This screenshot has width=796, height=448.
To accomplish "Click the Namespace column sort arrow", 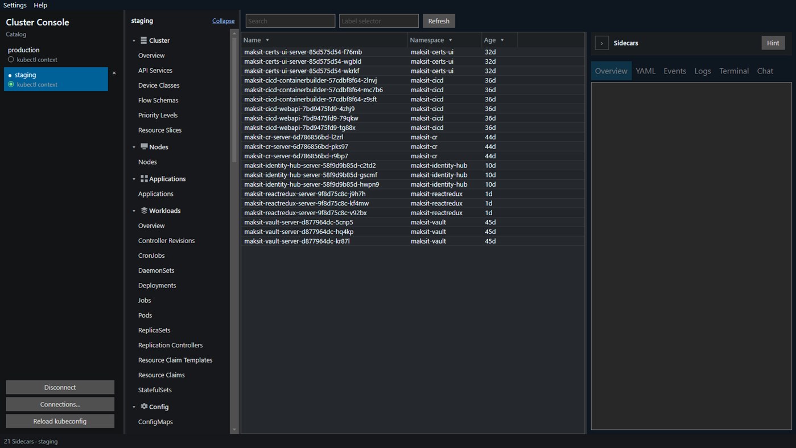I will click(x=450, y=40).
